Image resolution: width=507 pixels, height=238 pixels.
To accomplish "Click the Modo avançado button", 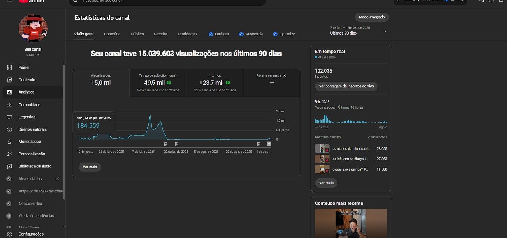I will pos(372,17).
